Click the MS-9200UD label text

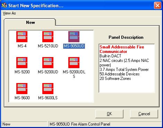coord(48,72)
